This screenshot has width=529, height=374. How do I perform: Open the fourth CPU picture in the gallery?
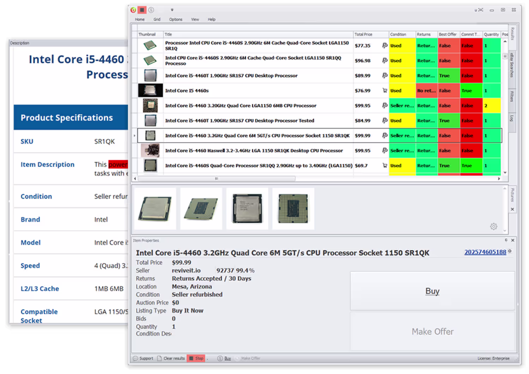point(293,209)
